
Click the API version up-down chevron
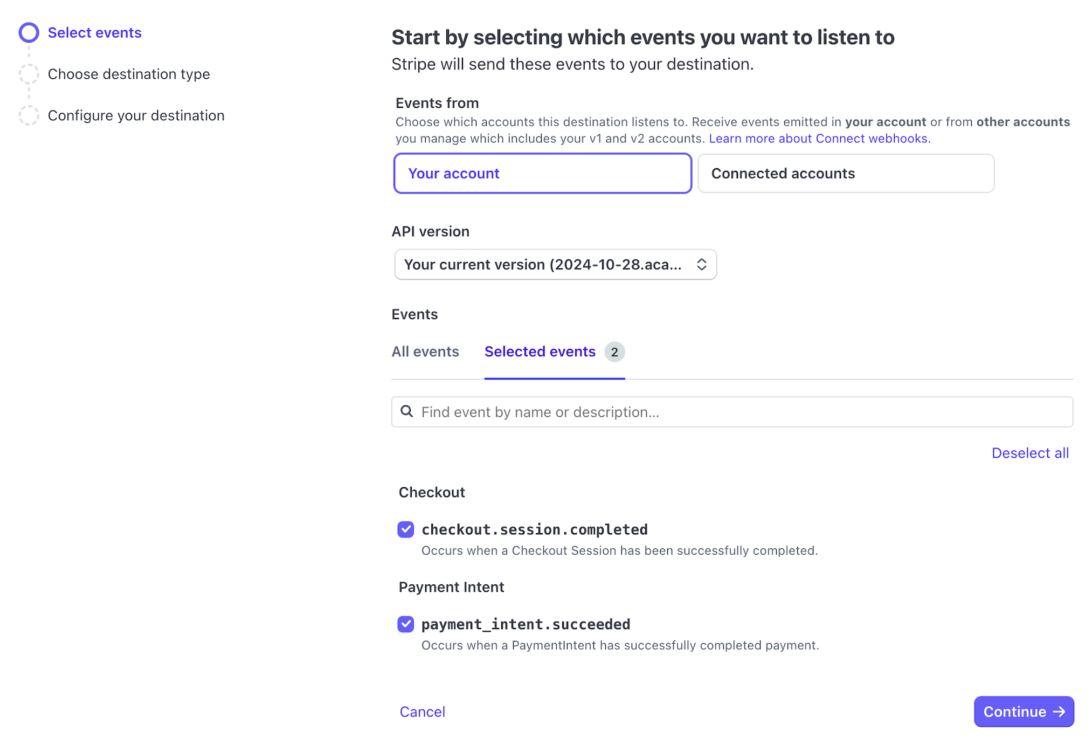point(701,265)
